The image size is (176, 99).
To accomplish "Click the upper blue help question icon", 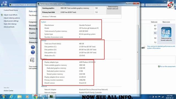I will click(33, 47).
